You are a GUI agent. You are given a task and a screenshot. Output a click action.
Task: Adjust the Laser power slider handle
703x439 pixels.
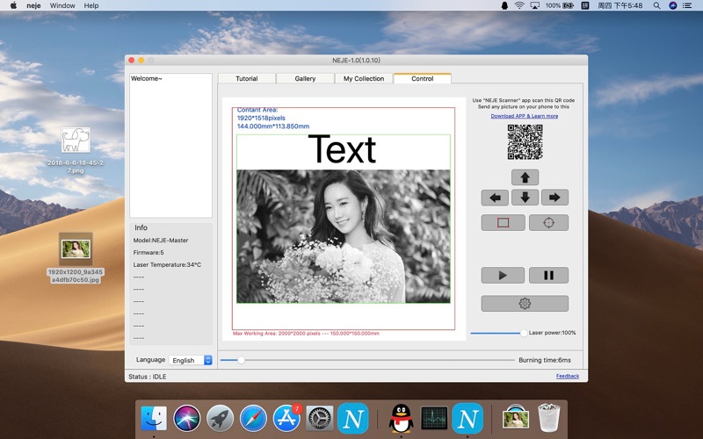click(x=524, y=334)
